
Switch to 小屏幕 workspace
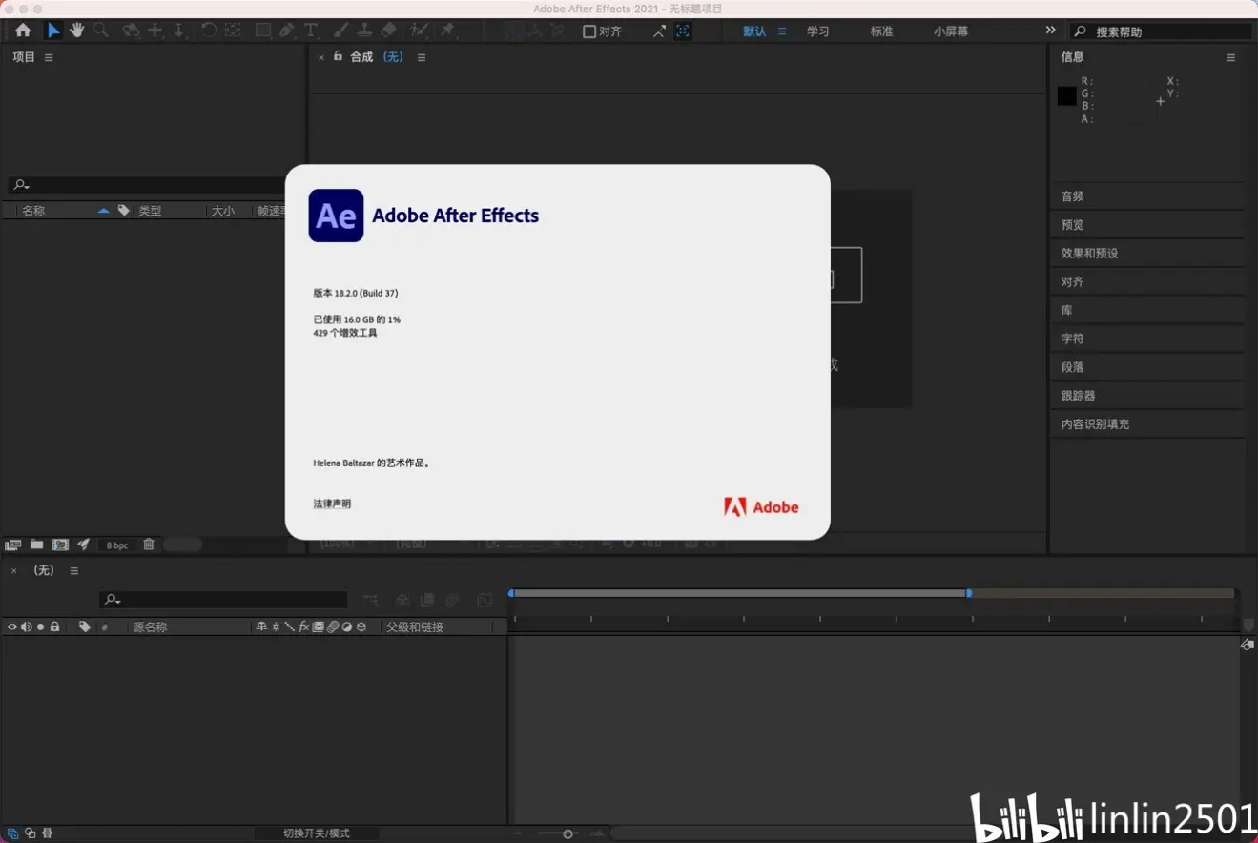[x=951, y=31]
